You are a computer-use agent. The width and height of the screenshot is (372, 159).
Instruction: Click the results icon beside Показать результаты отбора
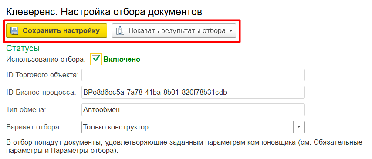120,31
